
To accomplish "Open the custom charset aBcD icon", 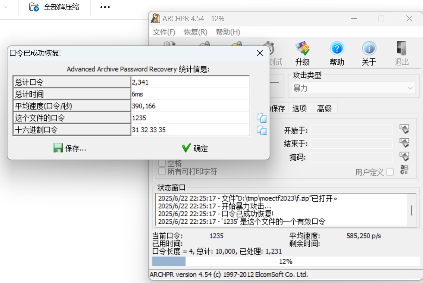I will [x=404, y=169].
